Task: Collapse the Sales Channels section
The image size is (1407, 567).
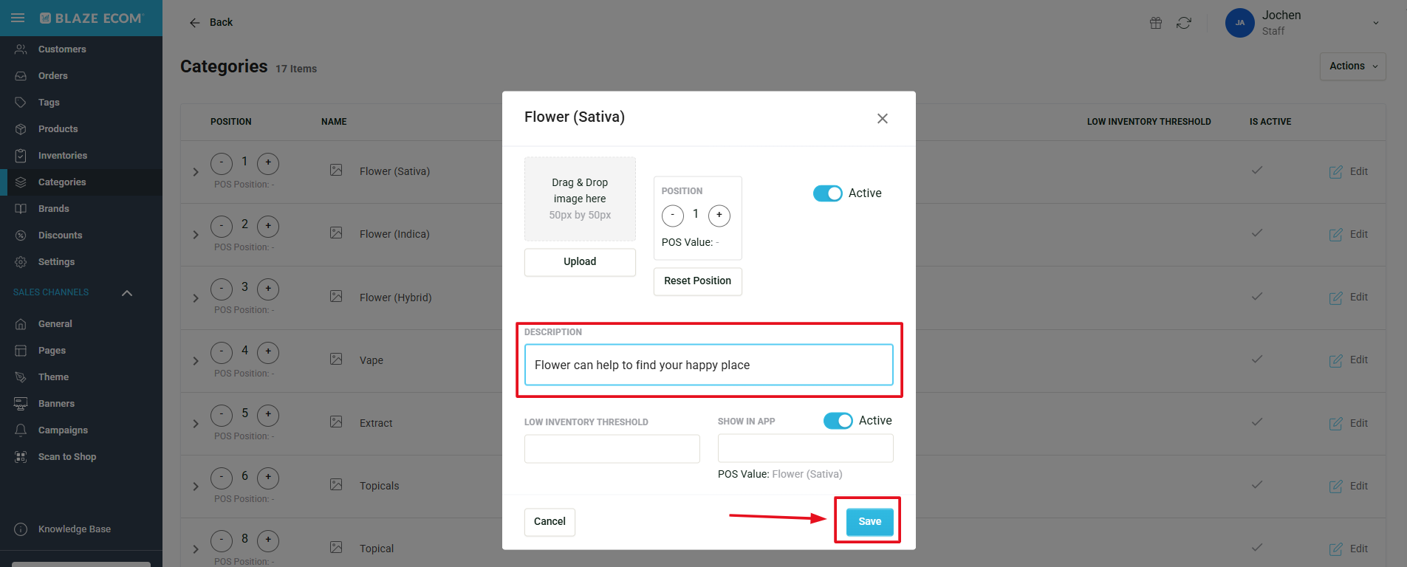Action: [127, 293]
